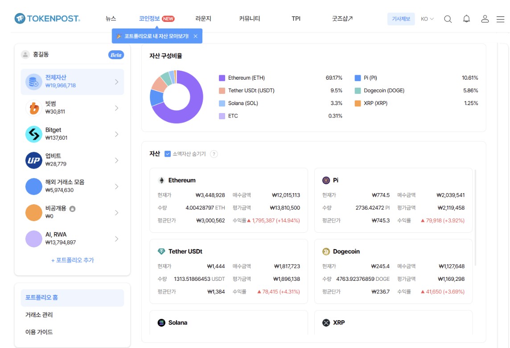Click the 홍길동 user avatar icon
Screen dimensions: 510x348
pyautogui.click(x=25, y=55)
